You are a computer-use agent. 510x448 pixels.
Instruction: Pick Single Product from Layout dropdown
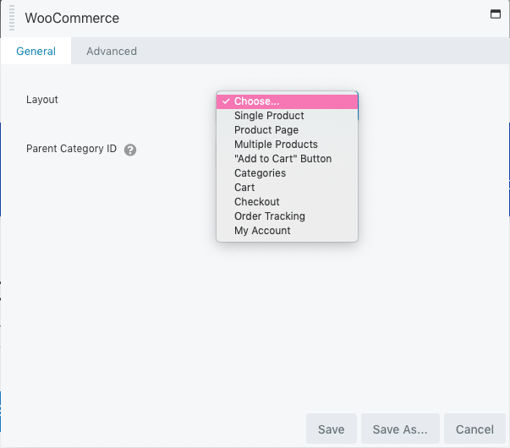pyautogui.click(x=287, y=116)
